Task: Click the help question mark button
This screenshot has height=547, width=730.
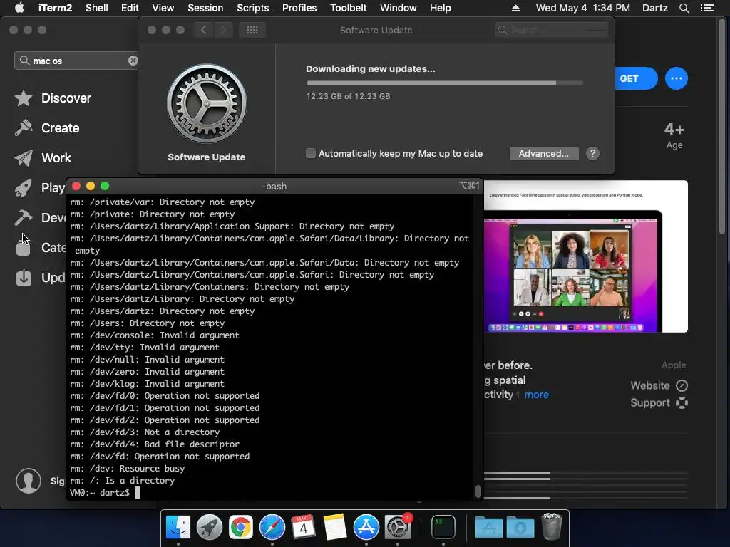Action: pos(592,154)
